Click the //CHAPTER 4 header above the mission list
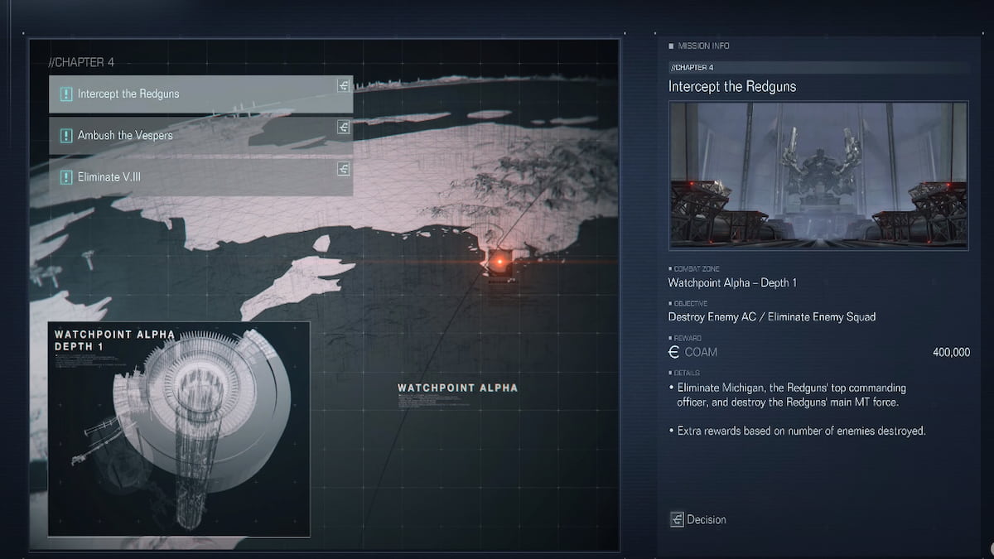994x559 pixels. click(83, 62)
